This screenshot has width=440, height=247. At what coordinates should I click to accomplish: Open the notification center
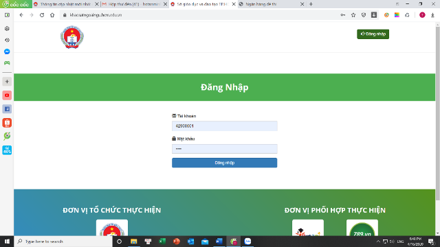(x=431, y=242)
